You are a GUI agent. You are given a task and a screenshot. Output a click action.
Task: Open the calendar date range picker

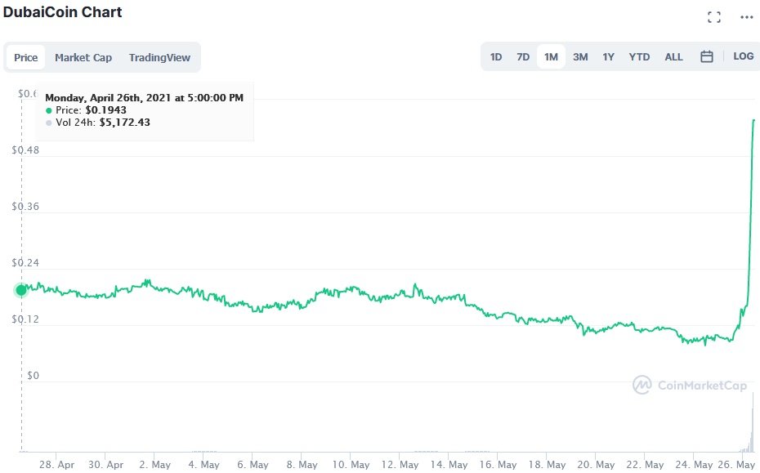tap(707, 56)
